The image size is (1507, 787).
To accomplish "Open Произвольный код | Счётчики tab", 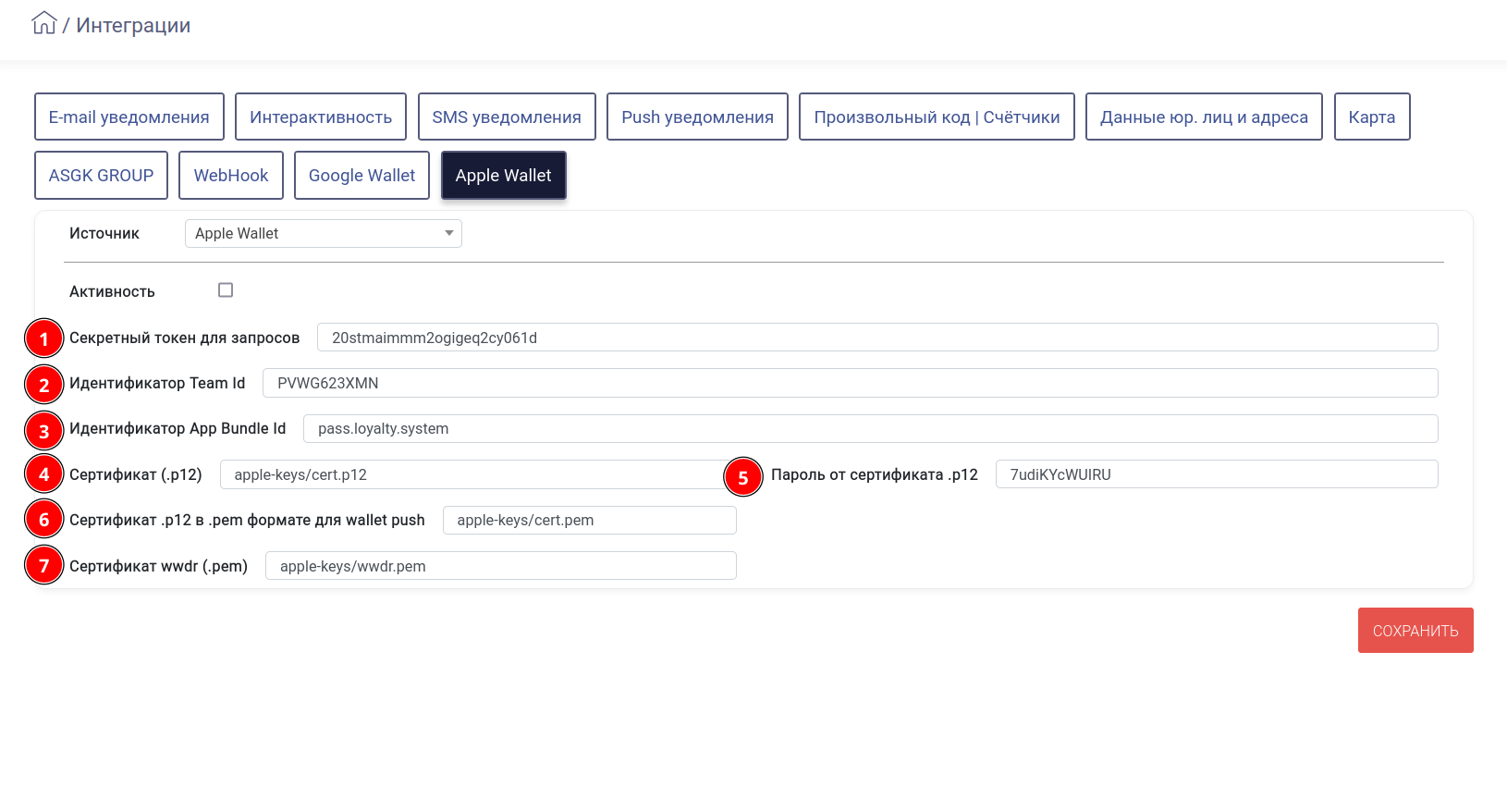I will click(x=937, y=117).
